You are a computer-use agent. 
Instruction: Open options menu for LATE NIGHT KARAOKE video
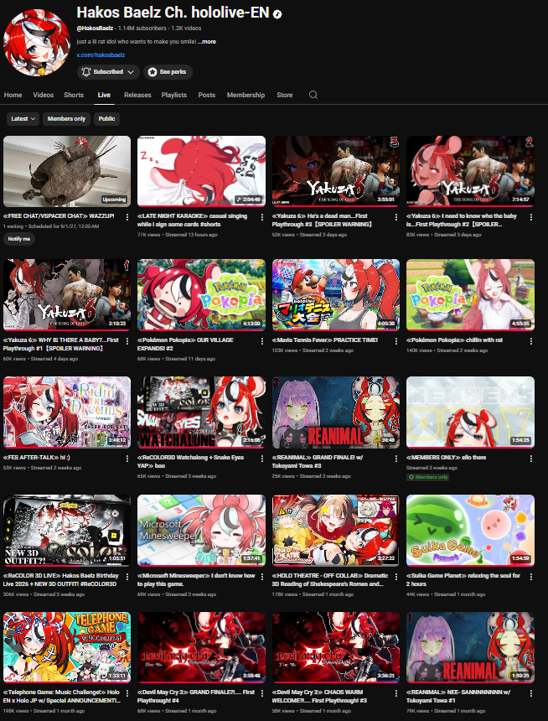point(262,217)
